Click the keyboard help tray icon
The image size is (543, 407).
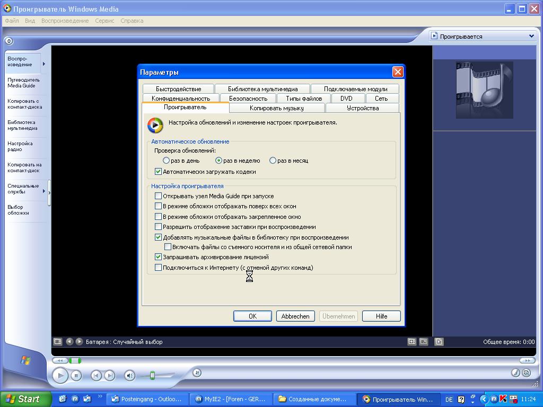(x=461, y=400)
